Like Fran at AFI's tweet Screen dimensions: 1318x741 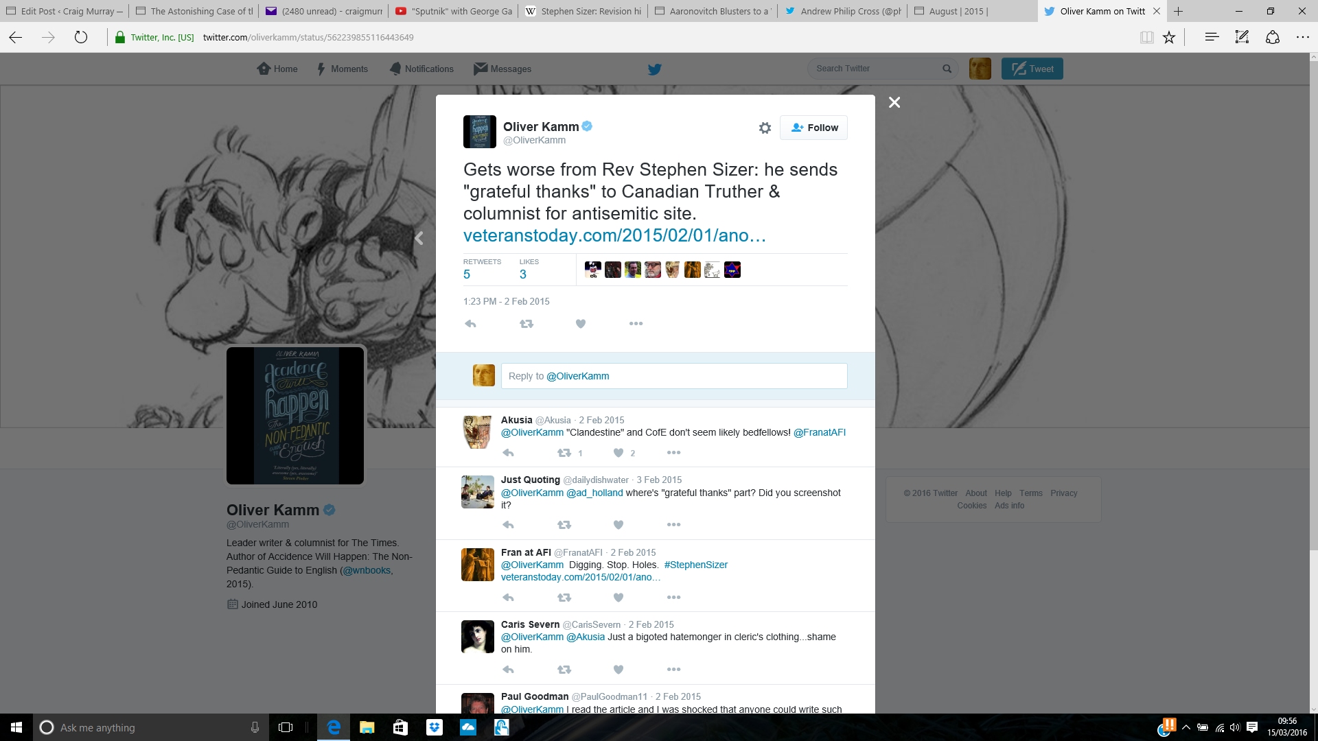click(x=618, y=598)
